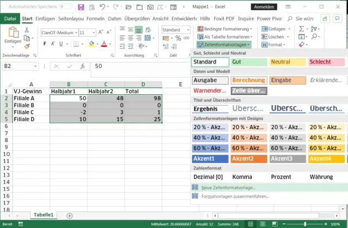Viewport: 348px width, 228px height.
Task: Click the Save icon in title bar
Action: coord(81,8)
